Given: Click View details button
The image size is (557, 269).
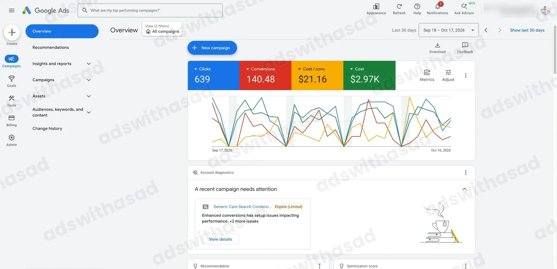Looking at the screenshot, I should [220, 239].
